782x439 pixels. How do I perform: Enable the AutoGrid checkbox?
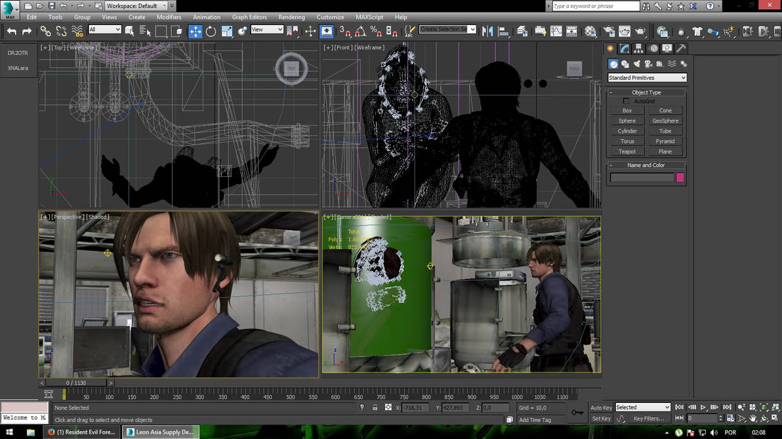tap(627, 100)
